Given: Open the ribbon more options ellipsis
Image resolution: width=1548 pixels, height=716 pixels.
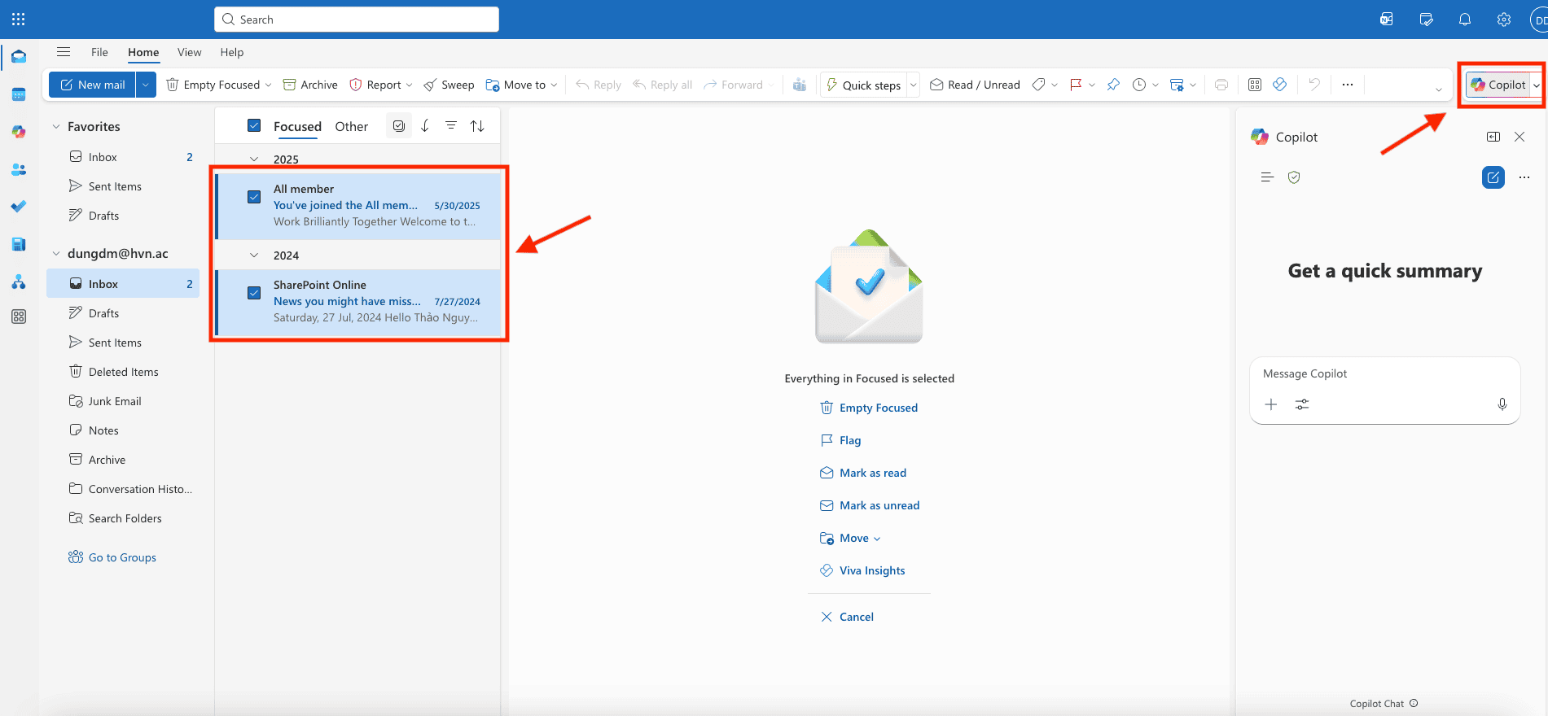Looking at the screenshot, I should click(1348, 85).
